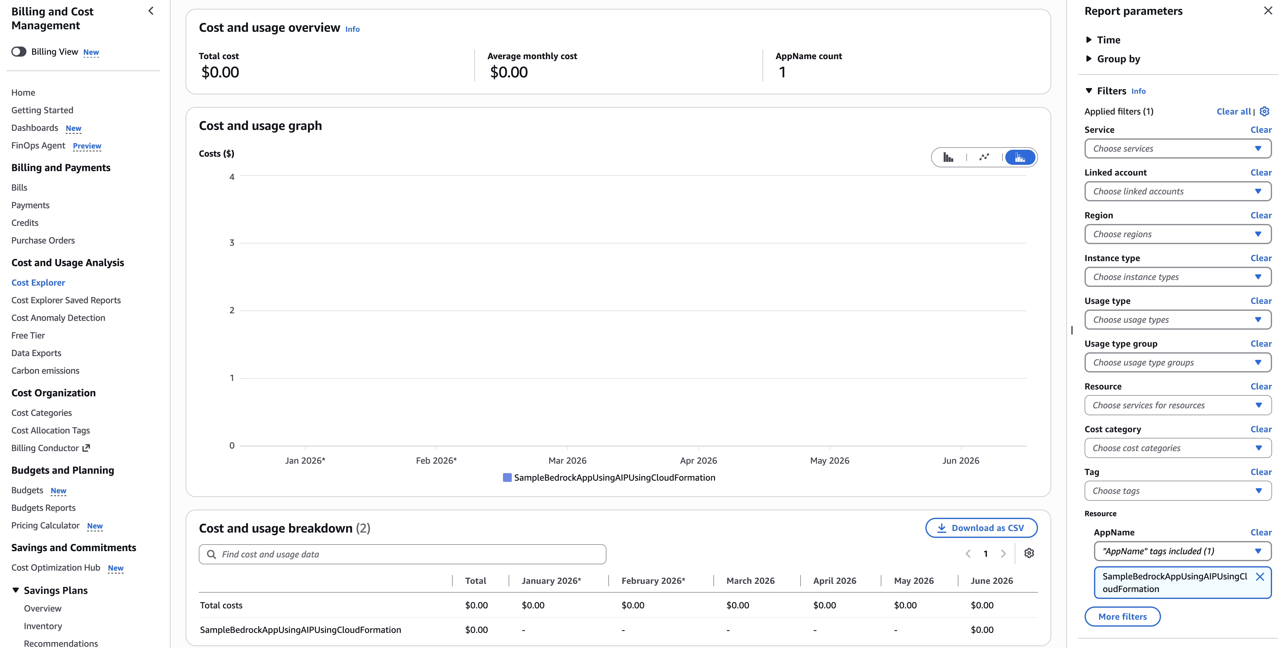Open Carbon emissions page
The height and width of the screenshot is (648, 1284).
(x=45, y=371)
